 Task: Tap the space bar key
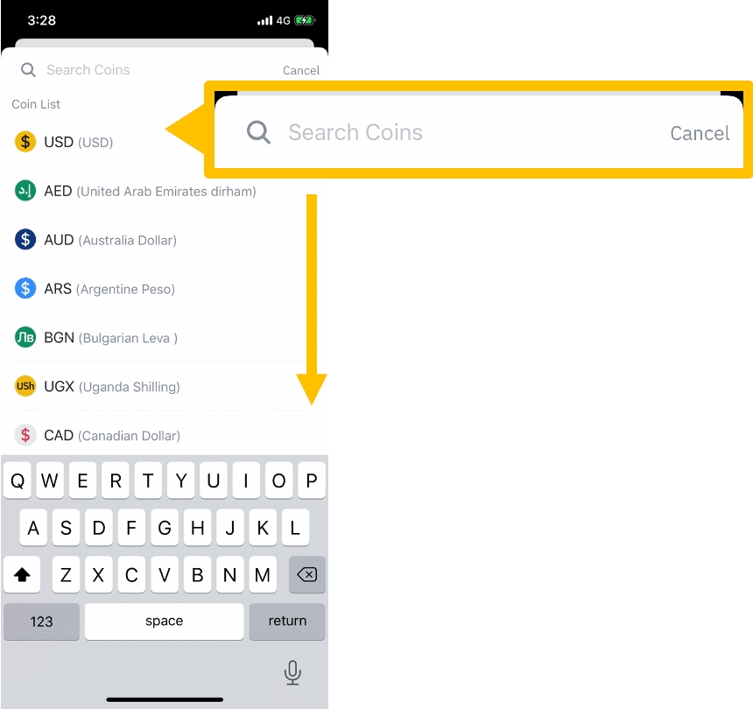(165, 621)
